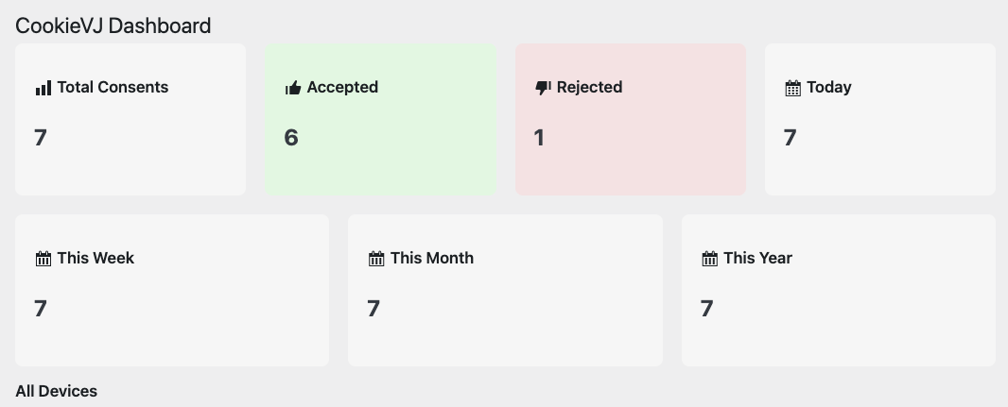Click the calendar icon beside This Month

pos(376,259)
